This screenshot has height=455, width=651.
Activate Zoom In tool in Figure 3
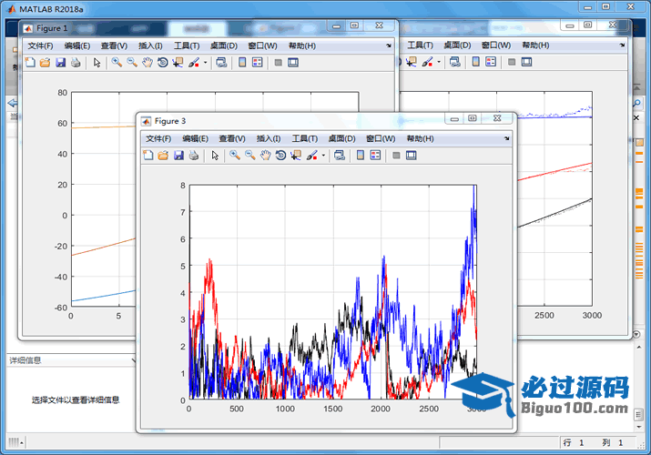(x=235, y=156)
